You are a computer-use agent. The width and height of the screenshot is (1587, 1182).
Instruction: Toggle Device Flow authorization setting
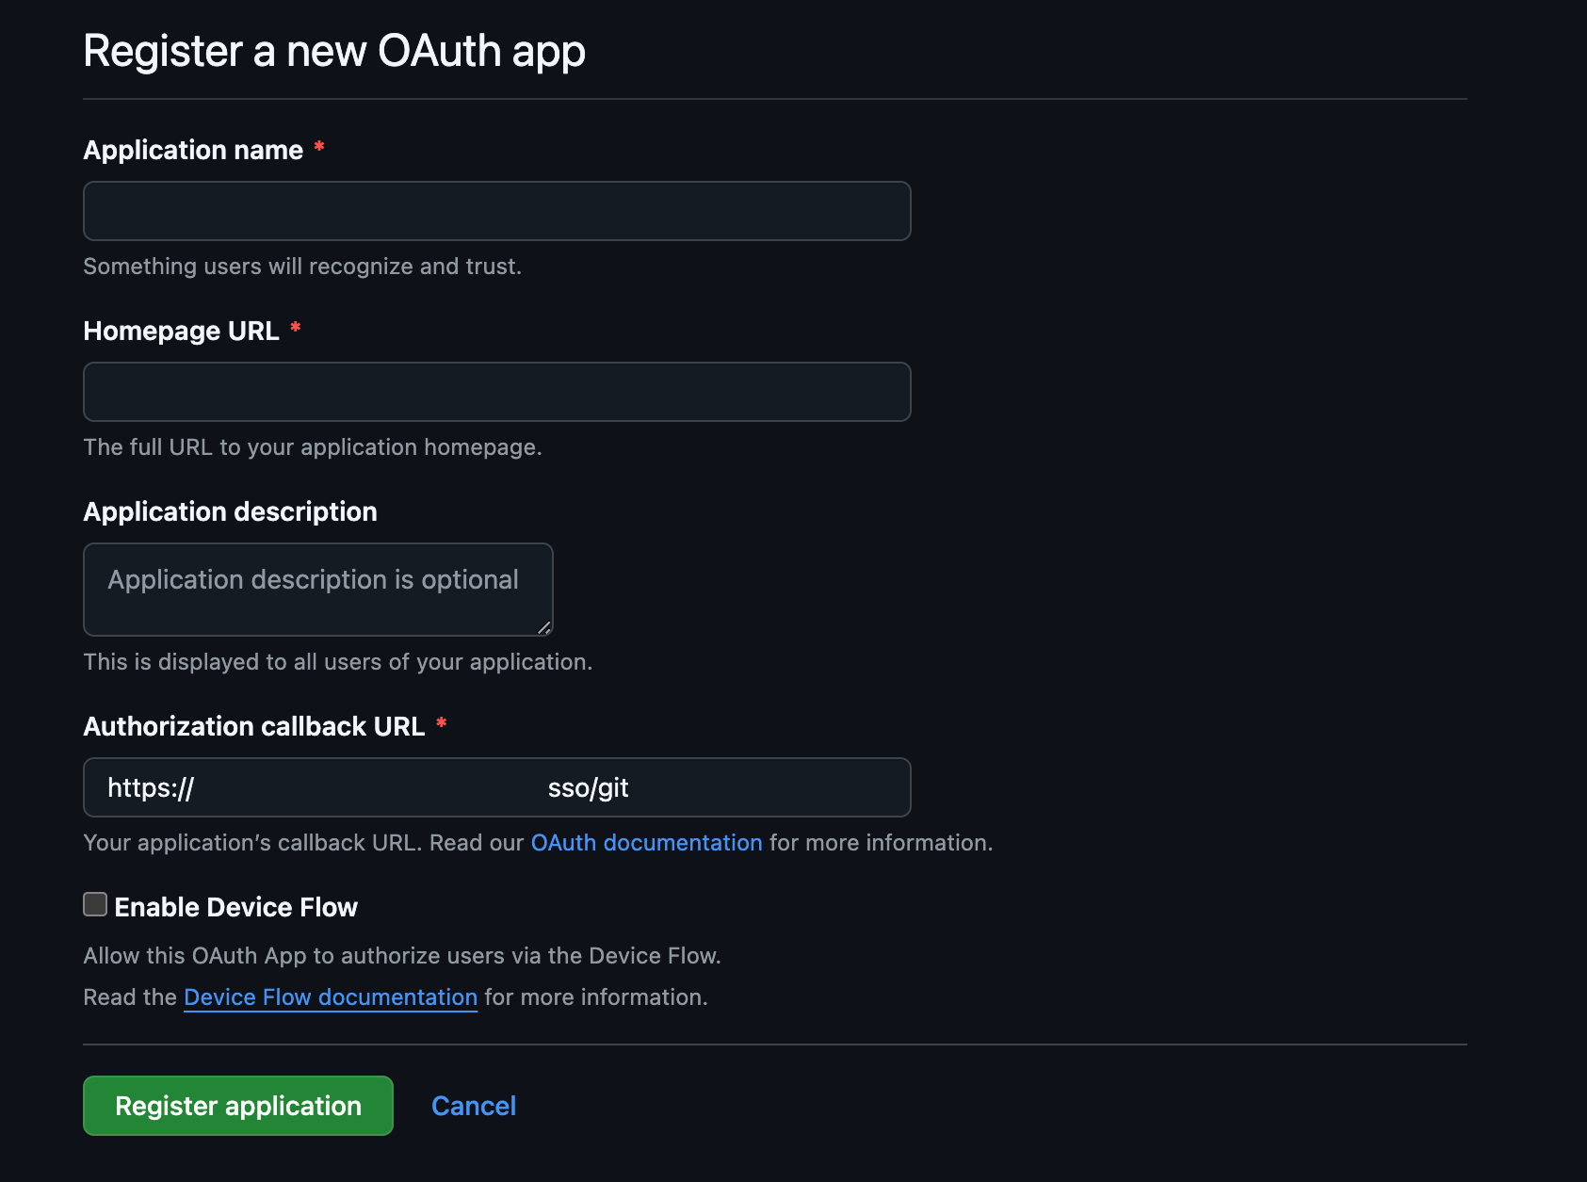point(94,904)
